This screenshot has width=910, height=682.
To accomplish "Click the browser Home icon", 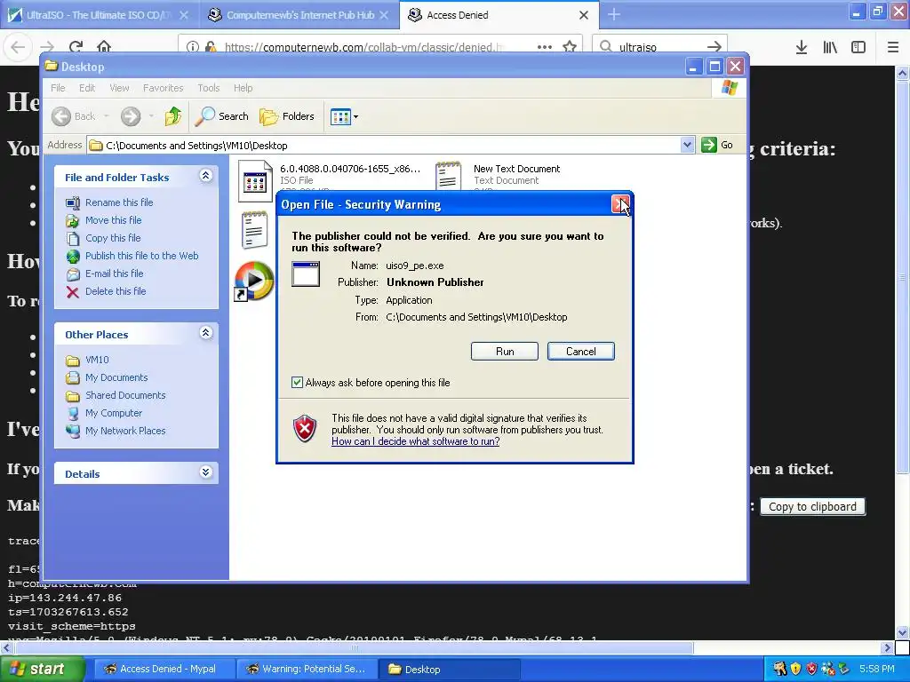I will (x=104, y=47).
